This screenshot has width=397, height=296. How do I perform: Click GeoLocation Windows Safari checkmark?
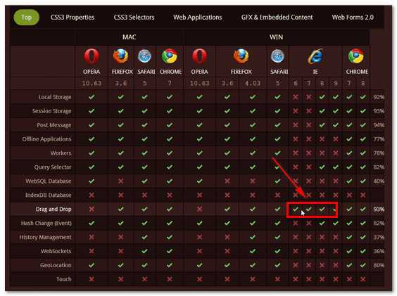[x=278, y=265]
